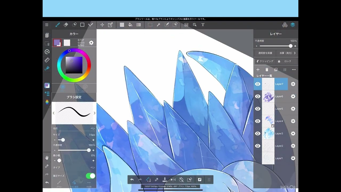Add a new layer with plus icon
Screen dimensions: 341x192
click(258, 70)
